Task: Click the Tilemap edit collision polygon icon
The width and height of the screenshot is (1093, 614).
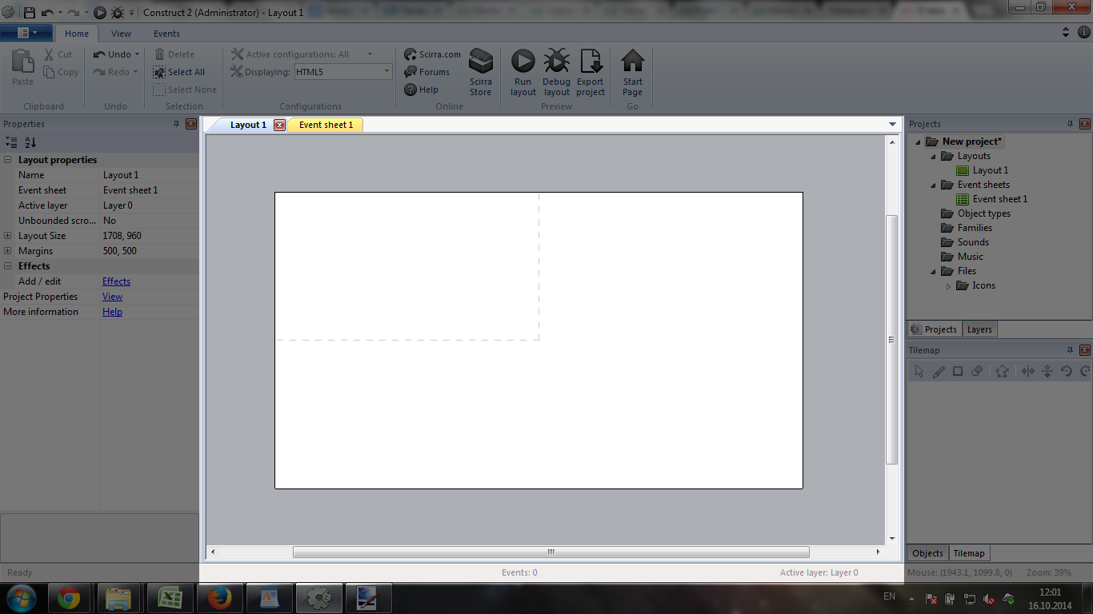Action: point(1003,371)
